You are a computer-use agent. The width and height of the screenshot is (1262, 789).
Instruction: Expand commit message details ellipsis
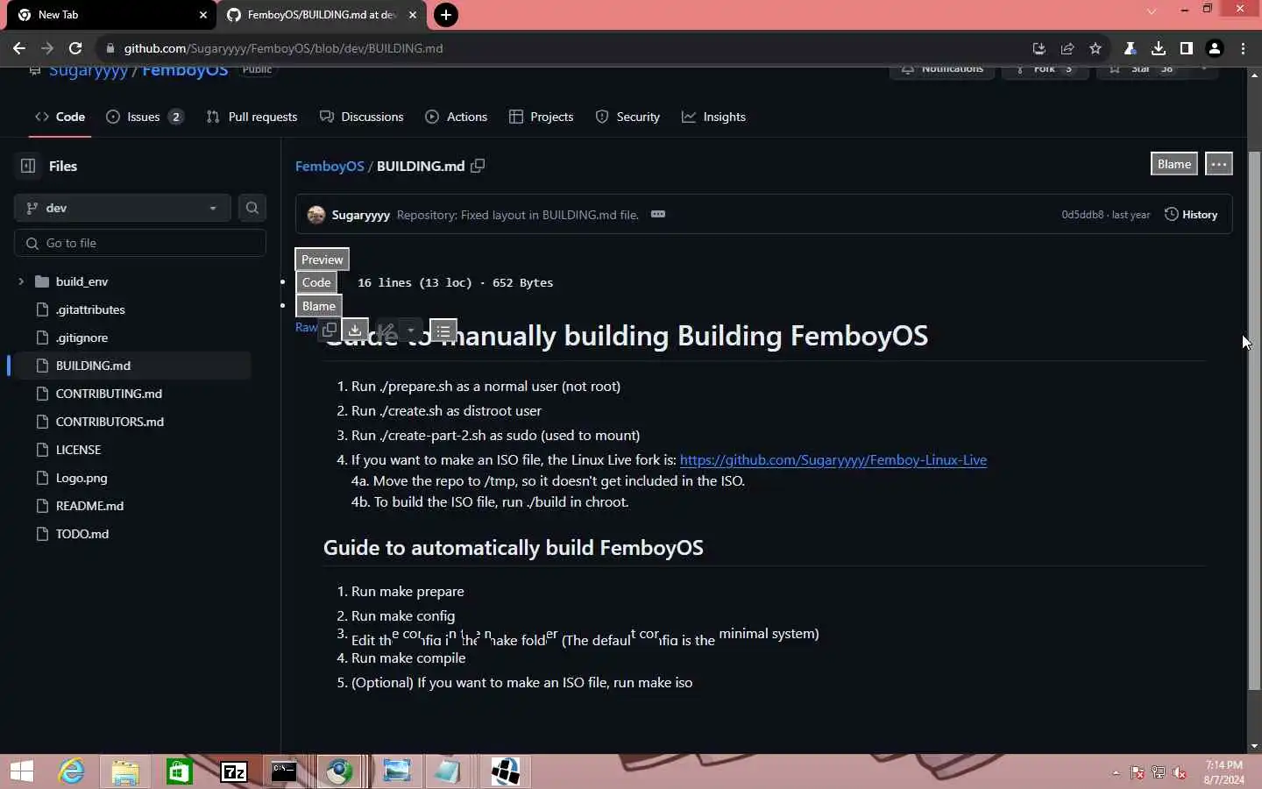pyautogui.click(x=658, y=214)
